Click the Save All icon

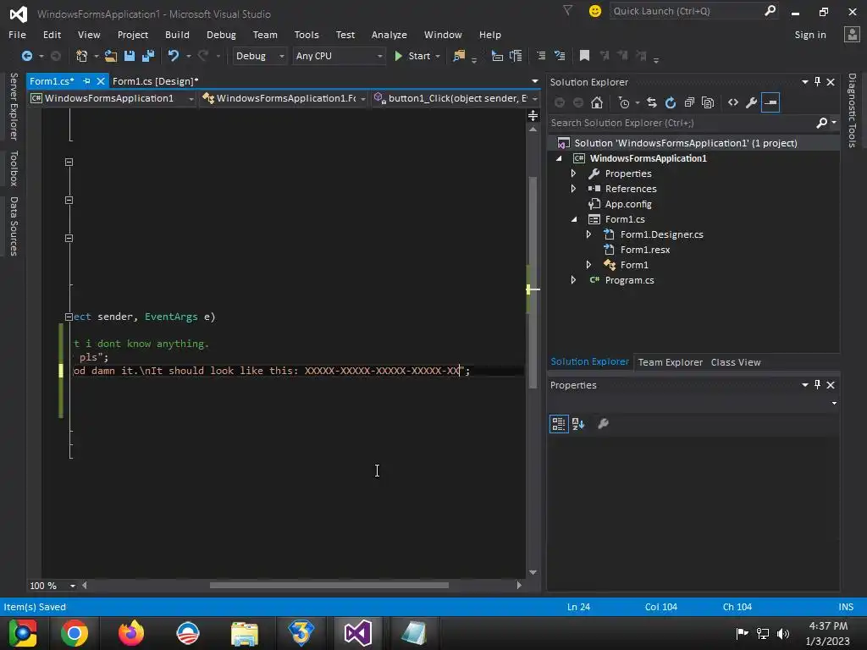[x=148, y=56]
